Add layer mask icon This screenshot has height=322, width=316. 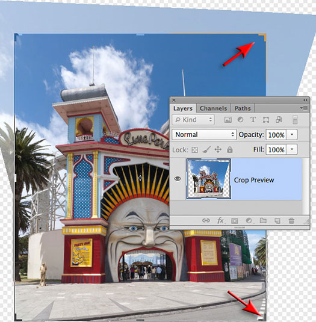[234, 221]
